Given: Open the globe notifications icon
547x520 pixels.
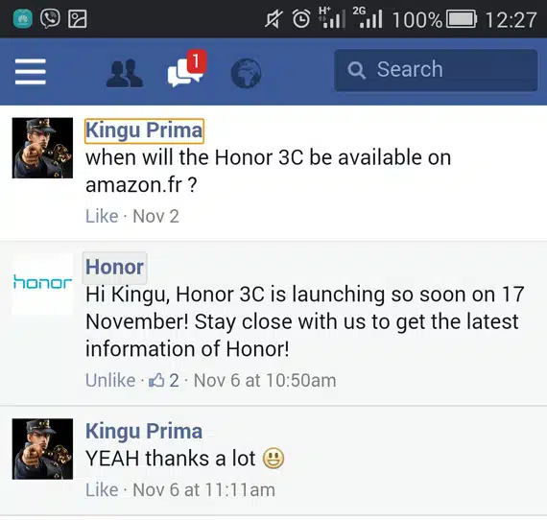Looking at the screenshot, I should click(246, 73).
